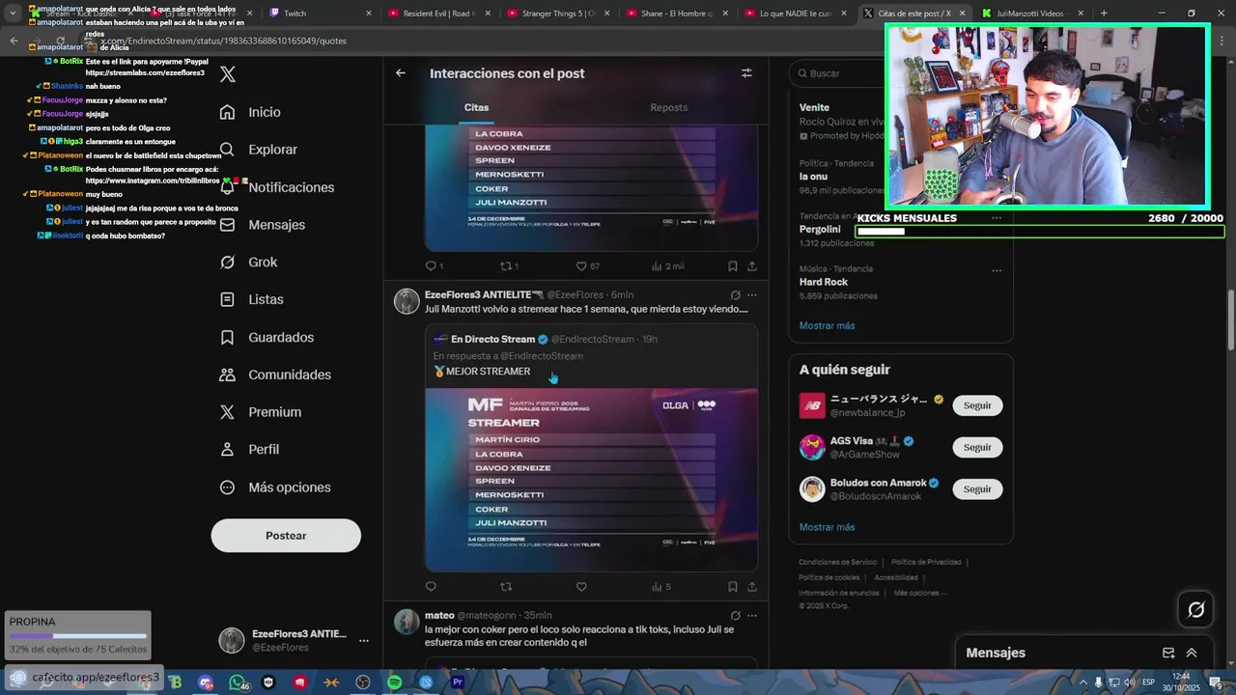Open the filter settings icon in header
The width and height of the screenshot is (1236, 695).
[x=746, y=73]
